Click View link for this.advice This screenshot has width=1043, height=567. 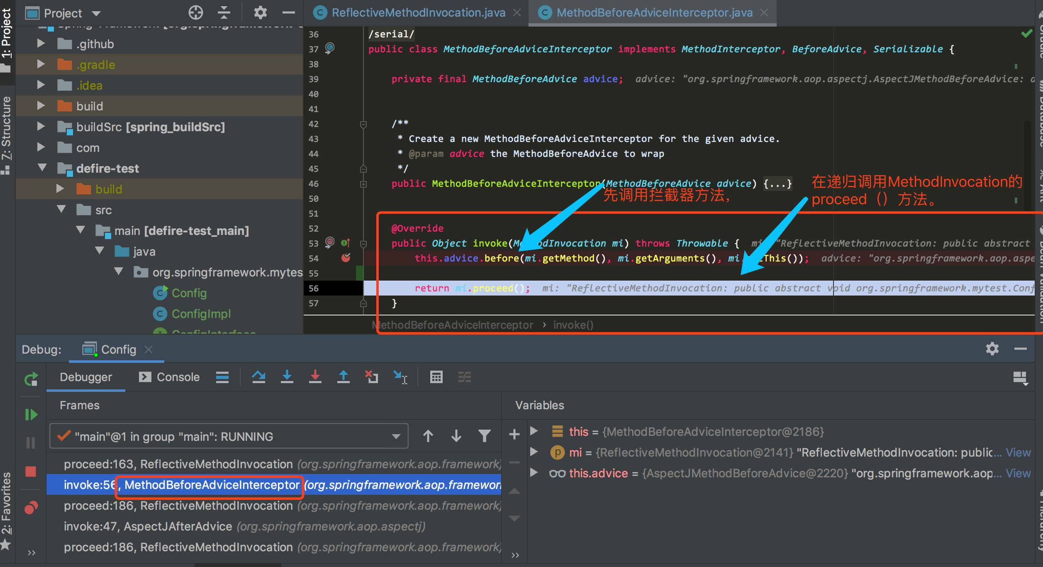[1018, 473]
